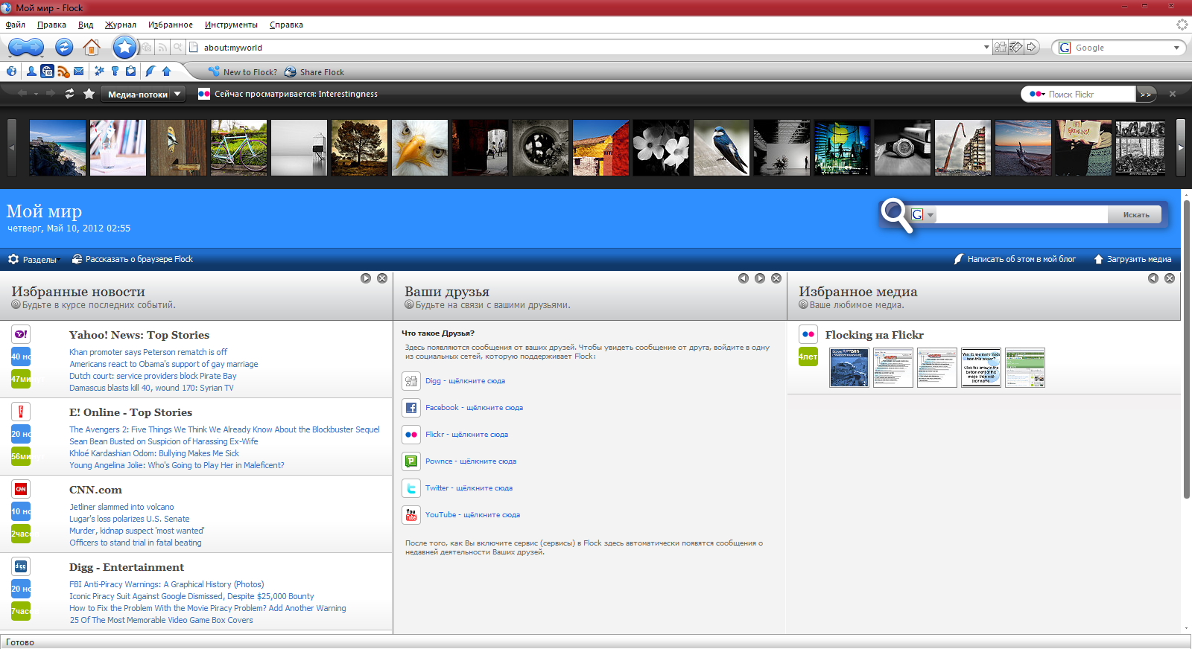
Task: Close the Избранное медиа panel
Action: [1170, 278]
